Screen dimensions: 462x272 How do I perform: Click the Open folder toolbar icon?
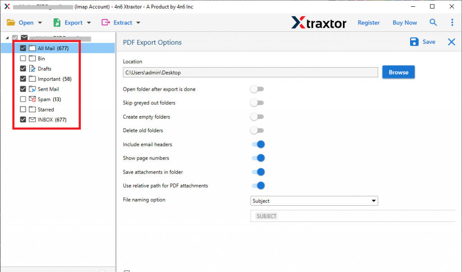[x=11, y=23]
